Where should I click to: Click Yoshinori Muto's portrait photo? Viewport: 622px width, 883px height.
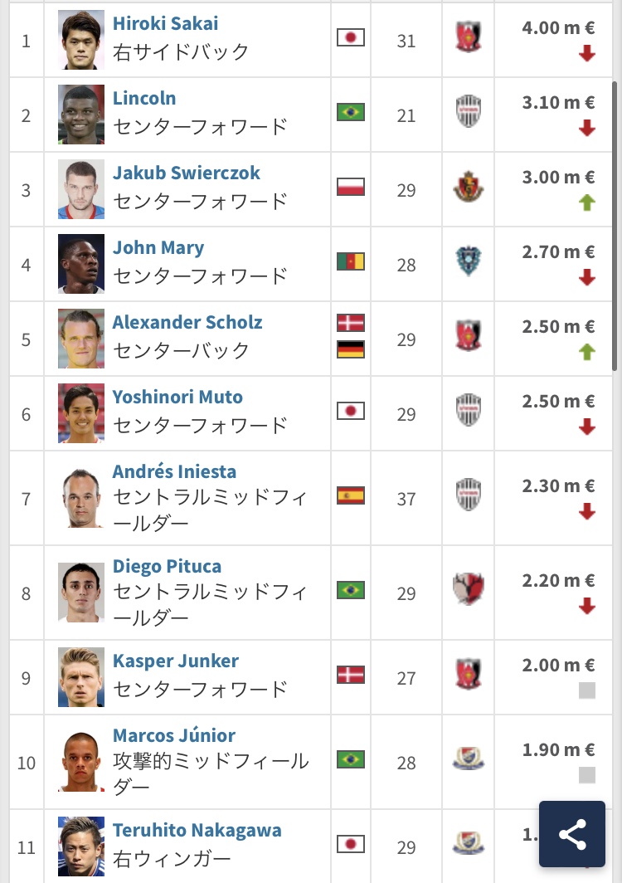point(81,413)
